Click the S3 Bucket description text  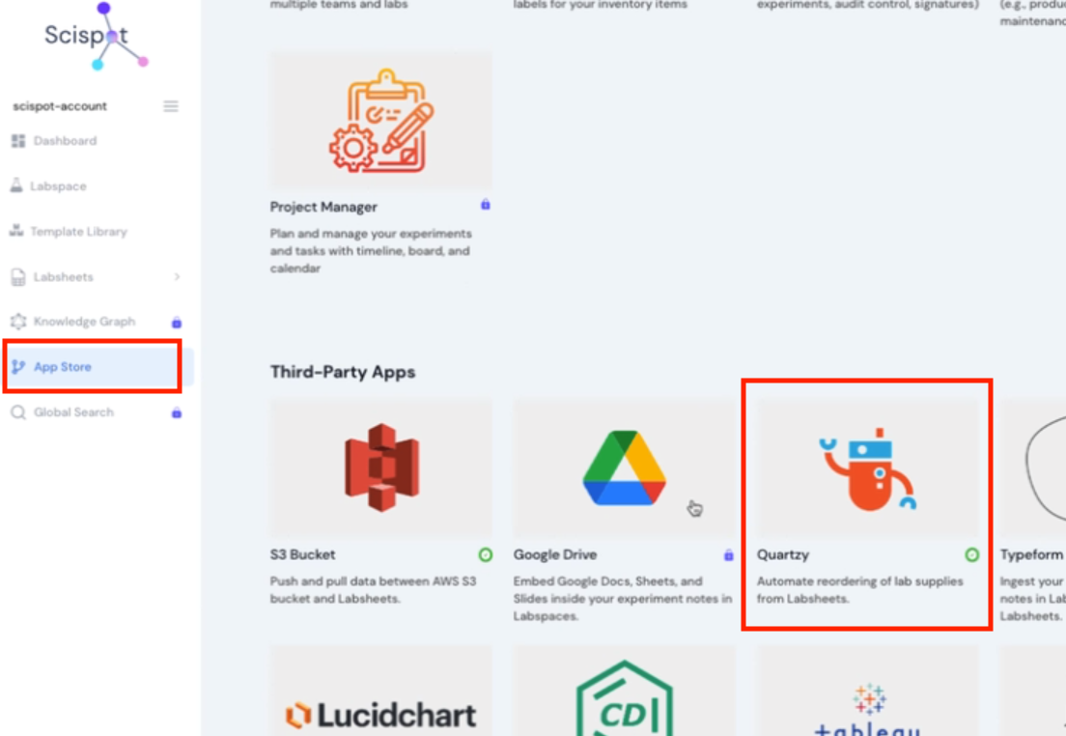click(x=374, y=590)
